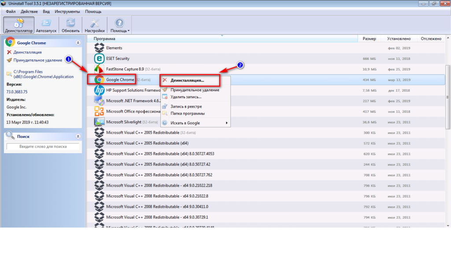Click the Microsoft Silverlight icon
Image resolution: width=451 pixels, height=254 pixels.
99,122
